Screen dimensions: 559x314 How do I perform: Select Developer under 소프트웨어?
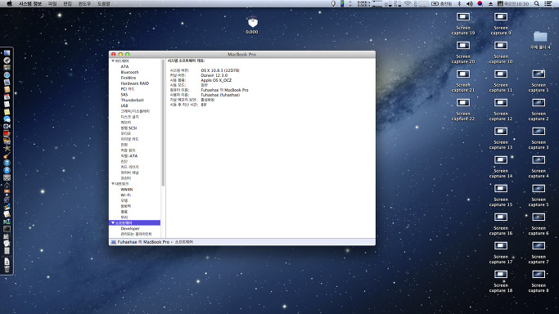pos(130,229)
